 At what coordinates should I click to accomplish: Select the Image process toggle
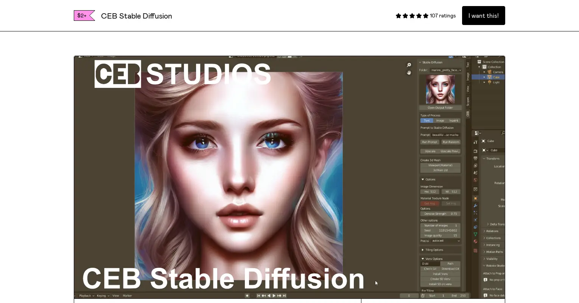[440, 120]
